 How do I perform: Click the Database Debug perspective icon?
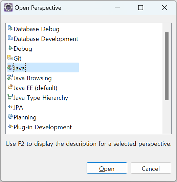[x=10, y=28]
